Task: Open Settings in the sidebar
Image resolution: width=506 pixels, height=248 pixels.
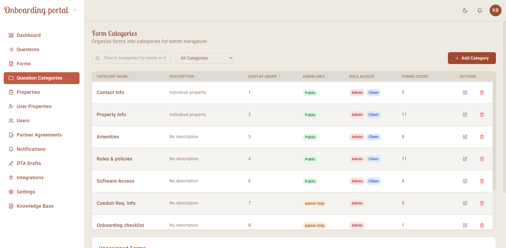Action: pos(41,192)
